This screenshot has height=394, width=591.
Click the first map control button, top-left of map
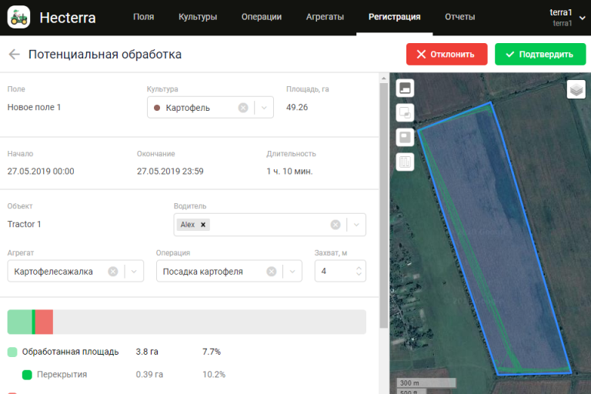(405, 88)
